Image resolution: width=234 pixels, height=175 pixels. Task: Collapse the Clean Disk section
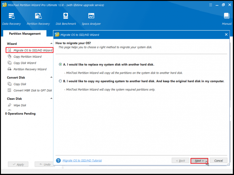tap(51, 98)
